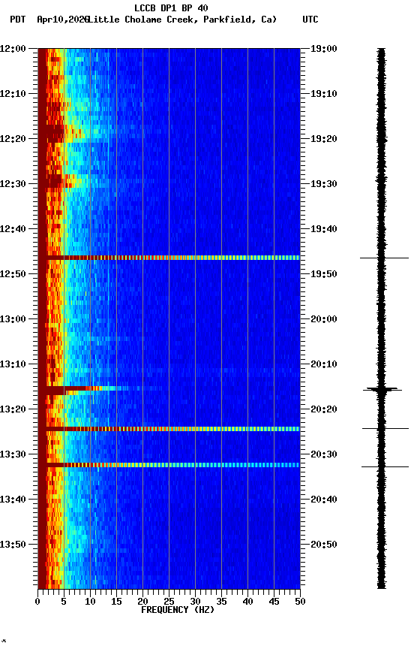Click the seismogram spike near 20:16 UTC
The image size is (414, 649).
(x=382, y=390)
